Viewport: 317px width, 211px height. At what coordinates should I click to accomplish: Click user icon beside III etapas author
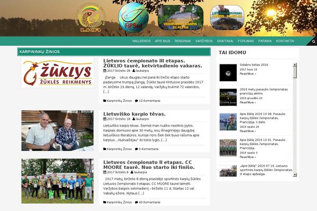134,71
